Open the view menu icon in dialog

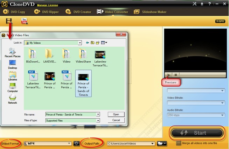104,43
